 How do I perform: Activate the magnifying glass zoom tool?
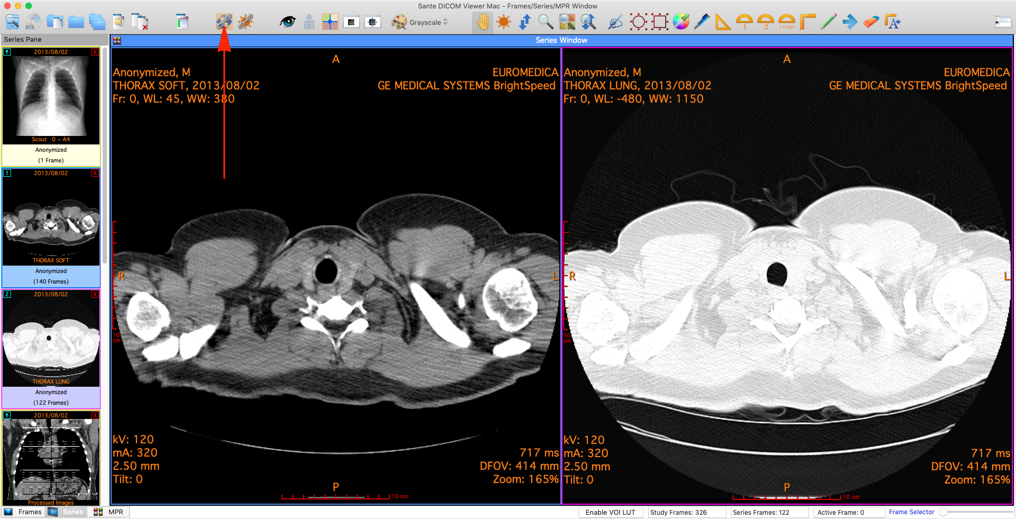click(546, 22)
